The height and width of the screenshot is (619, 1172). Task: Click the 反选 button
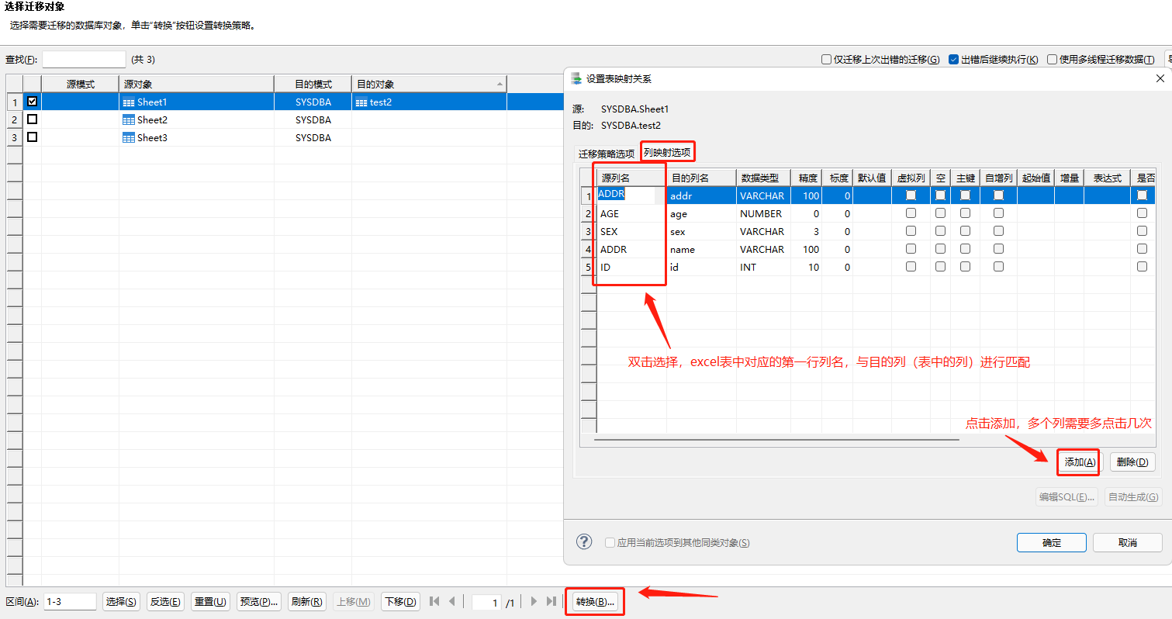[166, 602]
